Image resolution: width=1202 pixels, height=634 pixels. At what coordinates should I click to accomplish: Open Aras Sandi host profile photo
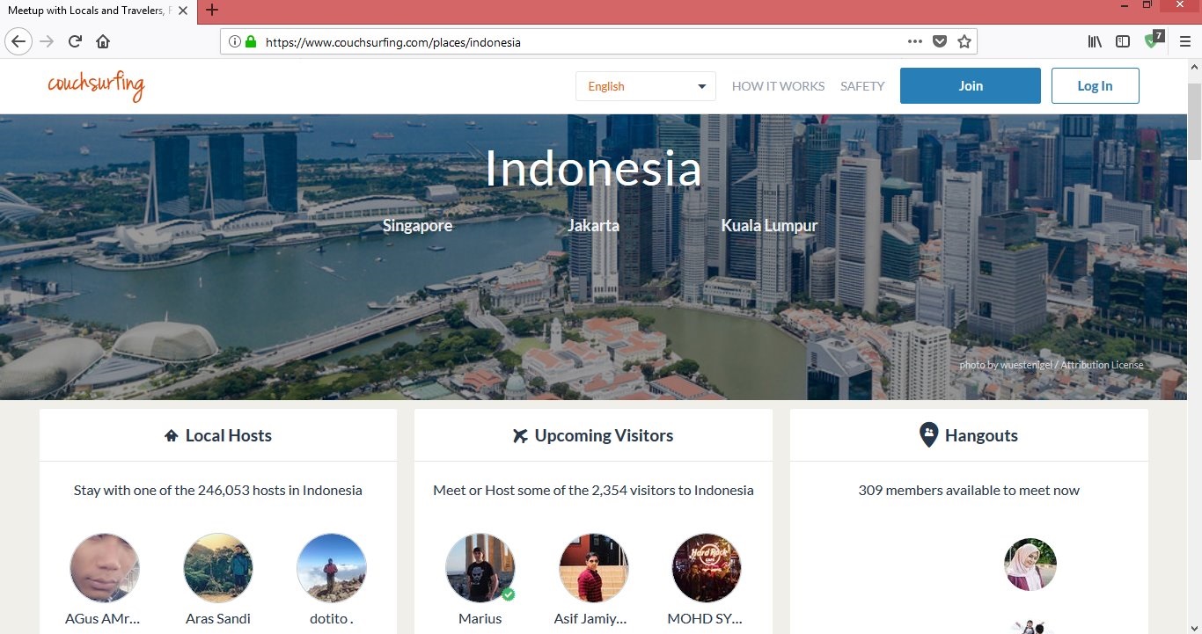coord(218,568)
